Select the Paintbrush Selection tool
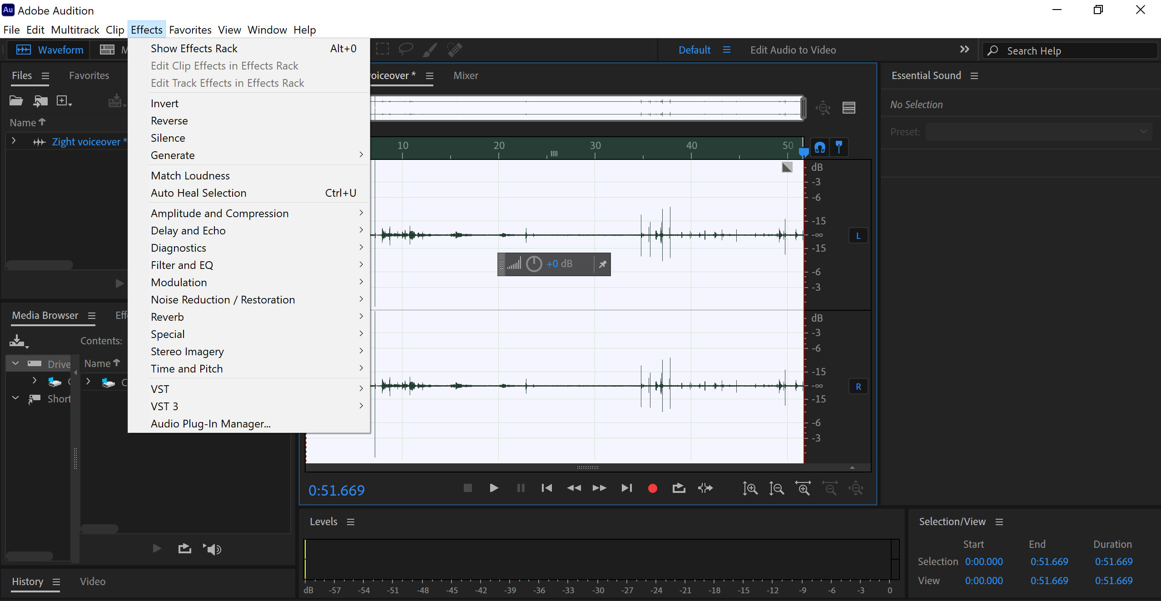 pyautogui.click(x=430, y=50)
